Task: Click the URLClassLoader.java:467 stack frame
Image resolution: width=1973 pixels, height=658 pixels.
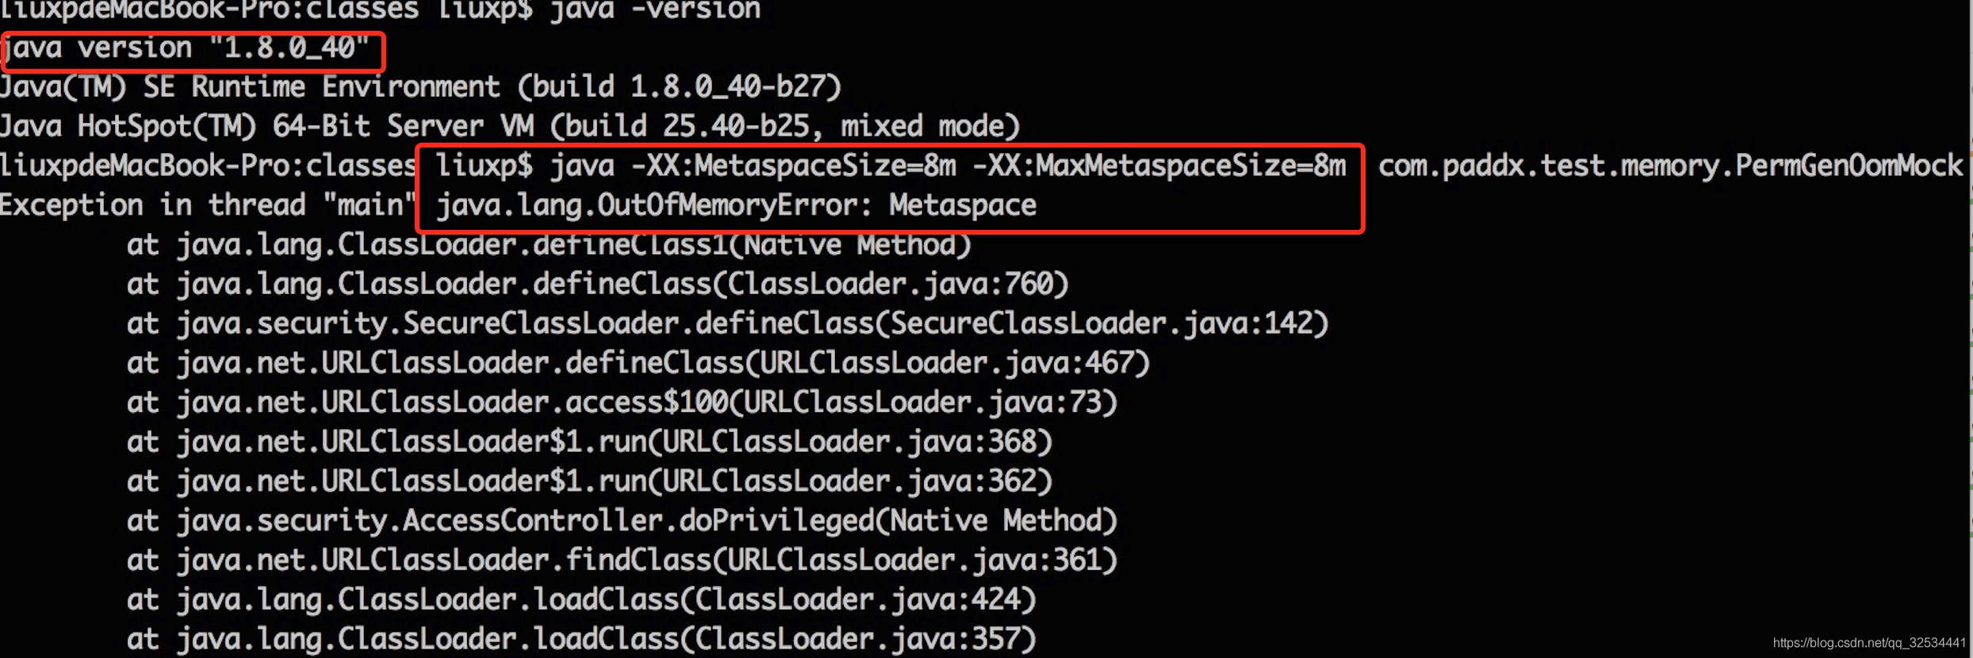Action: 638,364
